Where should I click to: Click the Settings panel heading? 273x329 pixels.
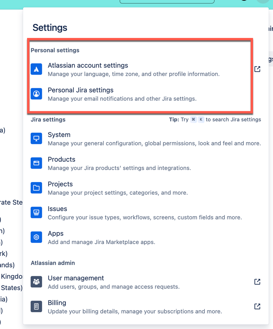click(x=50, y=28)
